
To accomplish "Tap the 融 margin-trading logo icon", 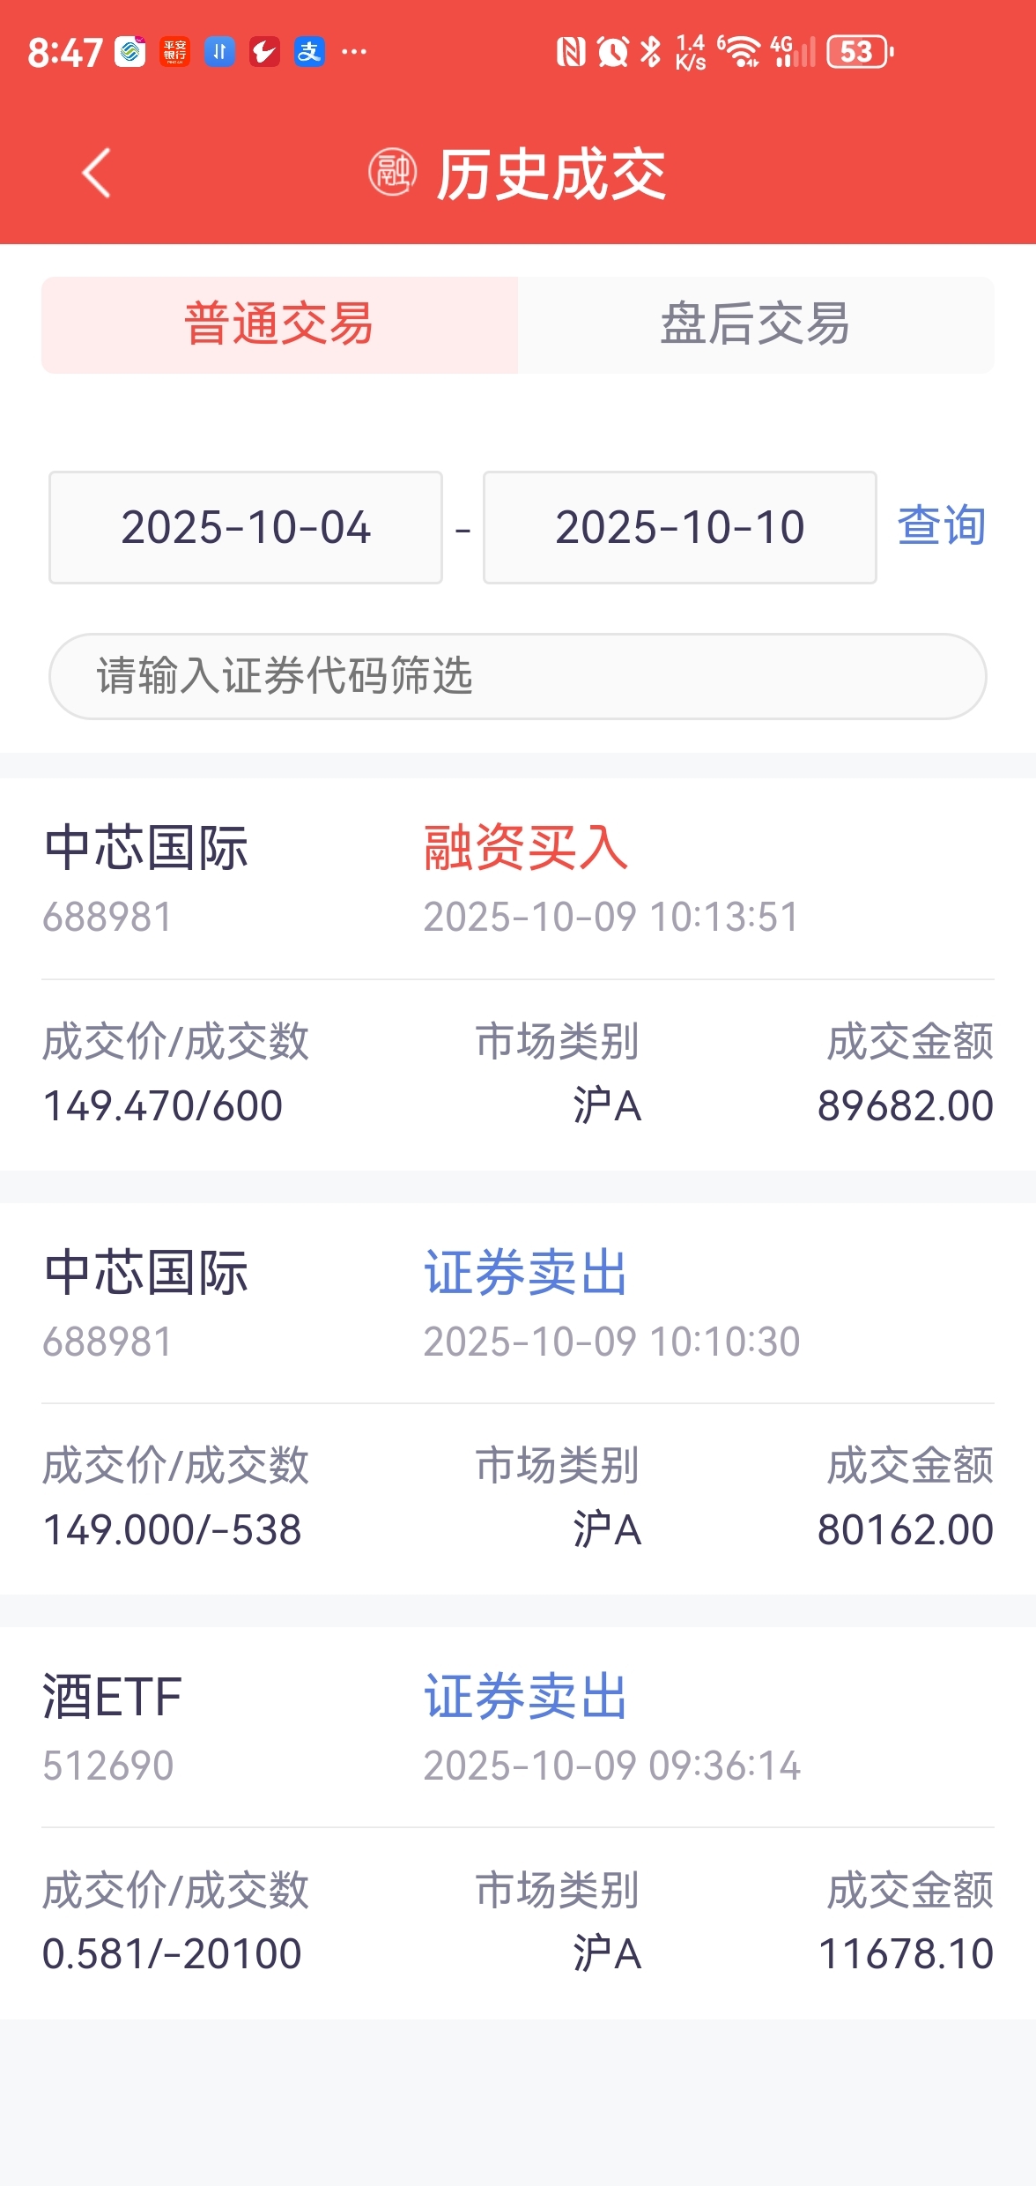I will click(x=392, y=173).
